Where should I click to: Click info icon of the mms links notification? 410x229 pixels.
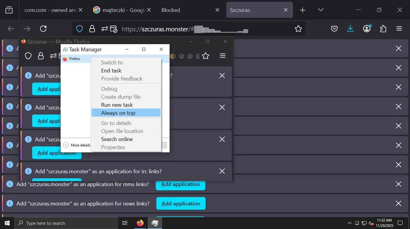pyautogui.click(x=10, y=184)
